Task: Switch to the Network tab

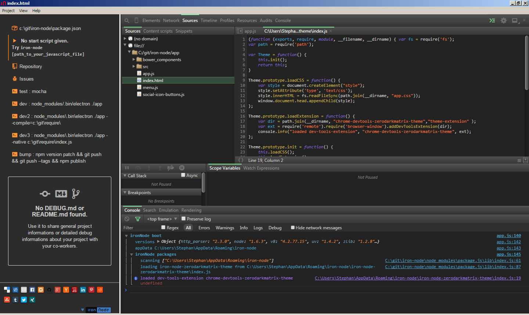Action: click(171, 21)
